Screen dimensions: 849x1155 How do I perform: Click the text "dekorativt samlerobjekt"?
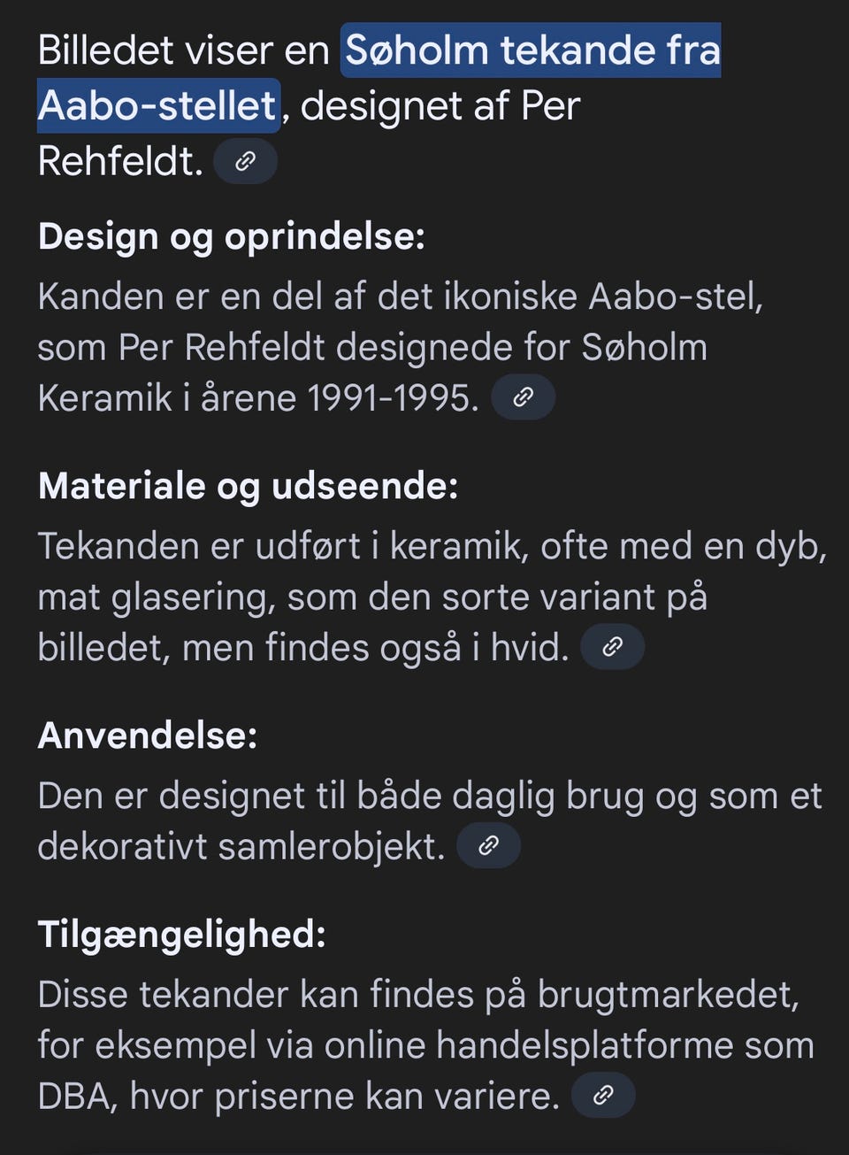[x=239, y=846]
